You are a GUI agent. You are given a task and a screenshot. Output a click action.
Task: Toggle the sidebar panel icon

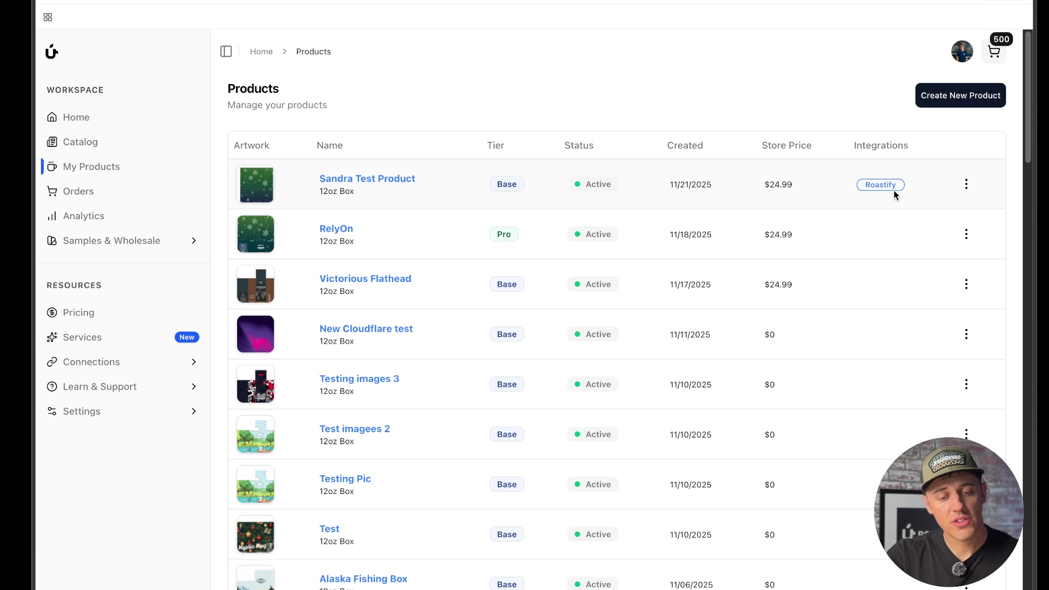[x=226, y=51]
